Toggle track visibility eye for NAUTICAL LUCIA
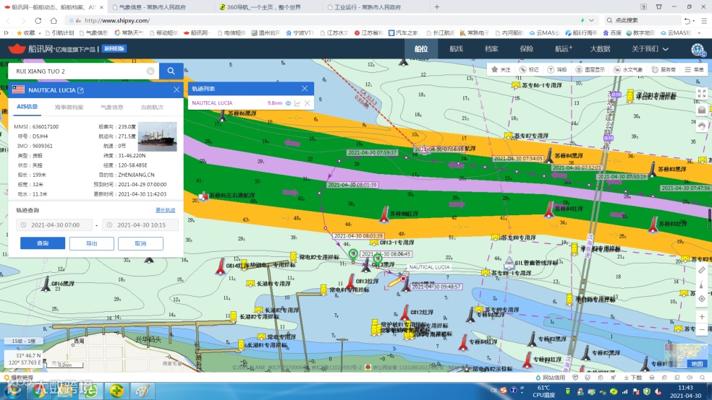 288,103
